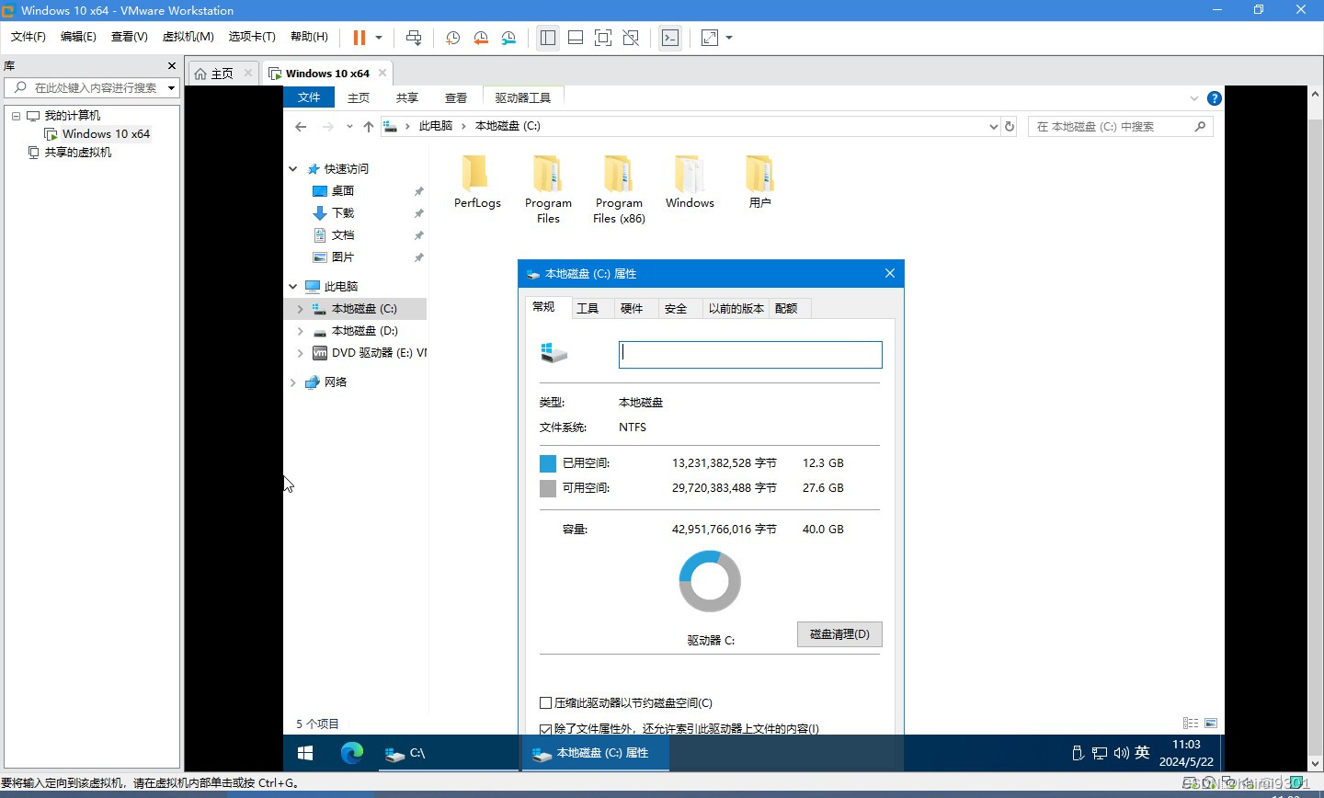Open the 驱动器工具 ribbon tab
The height and width of the screenshot is (798, 1324).
click(523, 97)
